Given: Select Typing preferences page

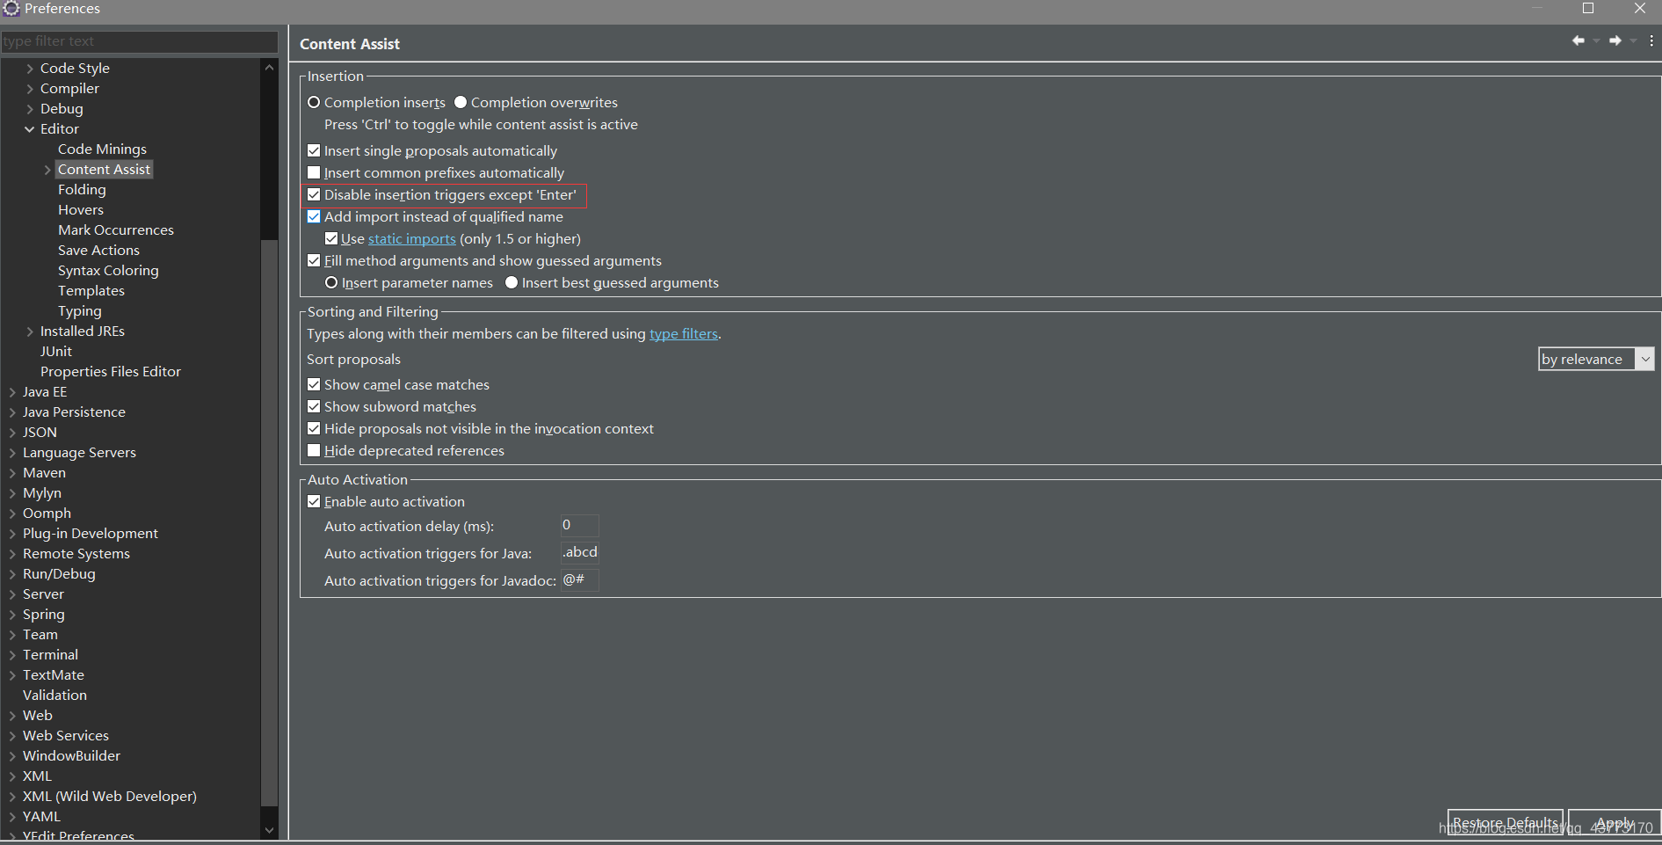Looking at the screenshot, I should (80, 310).
